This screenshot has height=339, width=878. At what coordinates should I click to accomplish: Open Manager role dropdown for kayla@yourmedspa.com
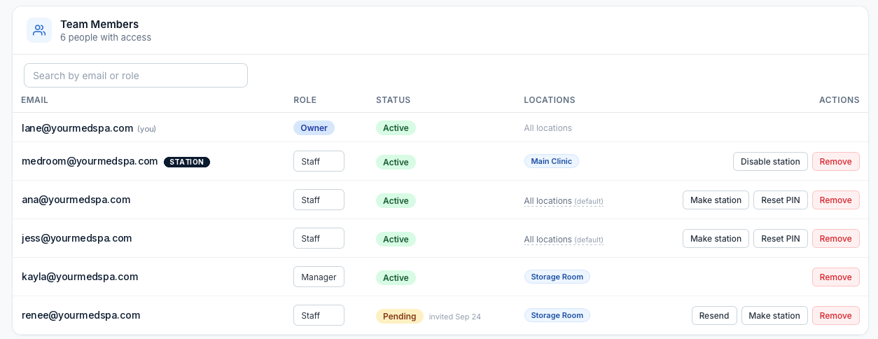(x=319, y=277)
